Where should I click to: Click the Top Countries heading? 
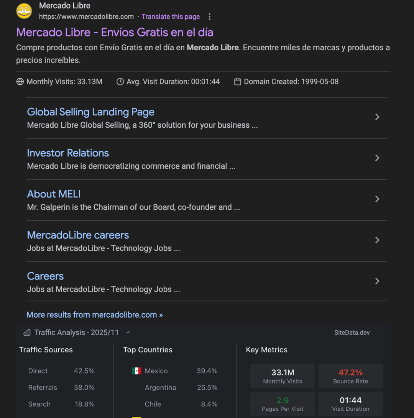tap(148, 350)
